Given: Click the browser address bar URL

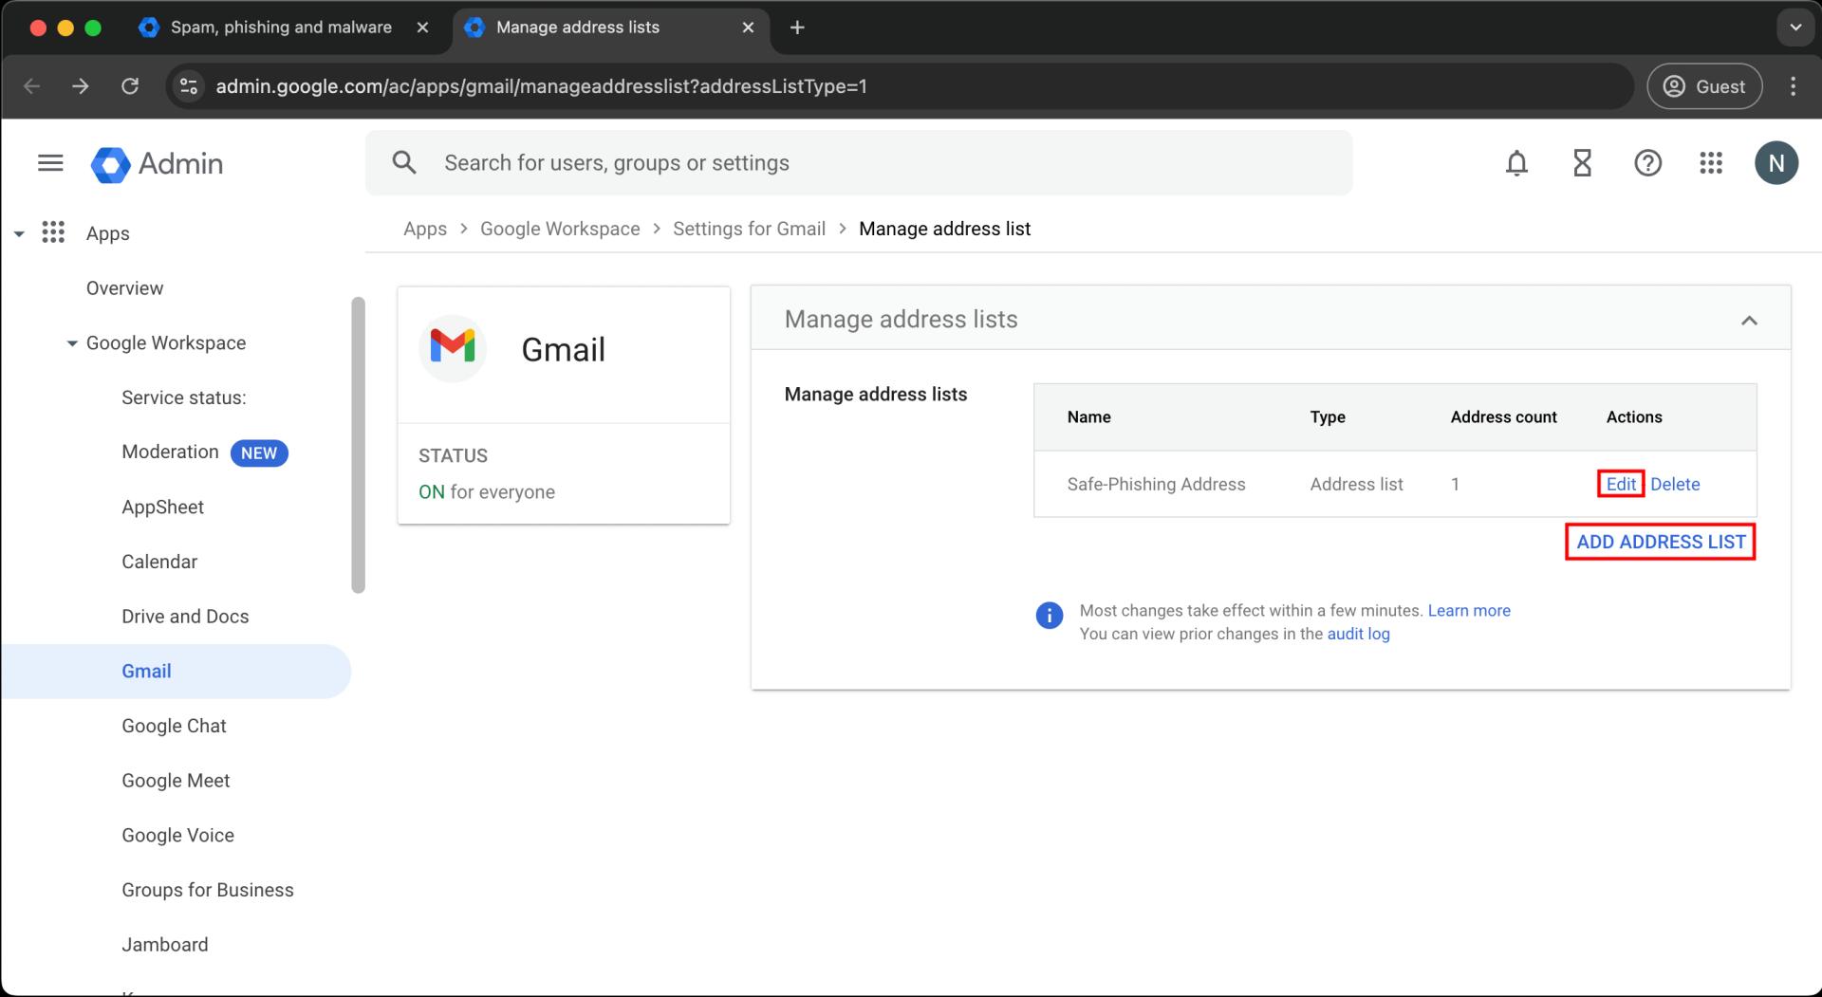Looking at the screenshot, I should [x=541, y=86].
